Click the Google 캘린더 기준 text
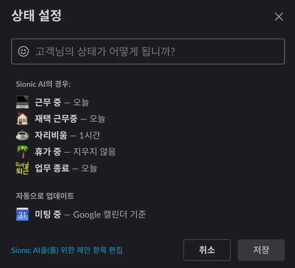The width and height of the screenshot is (295, 268). click(x=109, y=214)
